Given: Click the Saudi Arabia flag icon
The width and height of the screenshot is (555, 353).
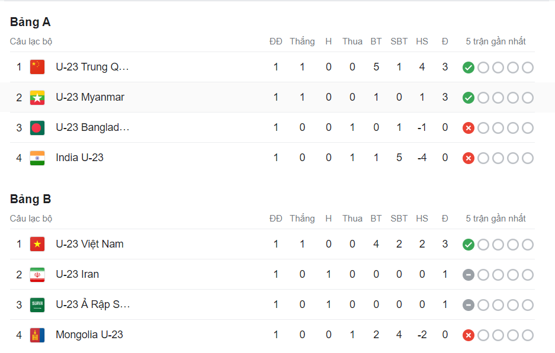Looking at the screenshot, I should click(37, 304).
